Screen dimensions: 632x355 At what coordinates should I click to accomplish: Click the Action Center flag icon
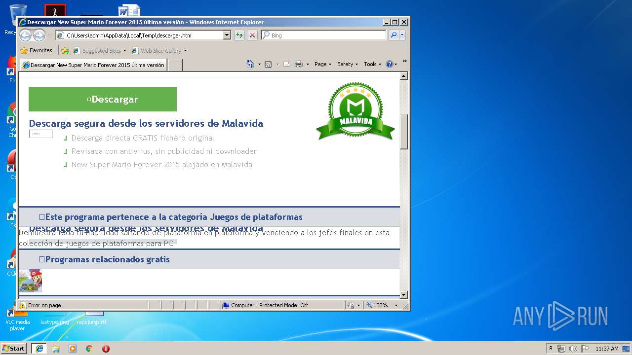point(585,349)
